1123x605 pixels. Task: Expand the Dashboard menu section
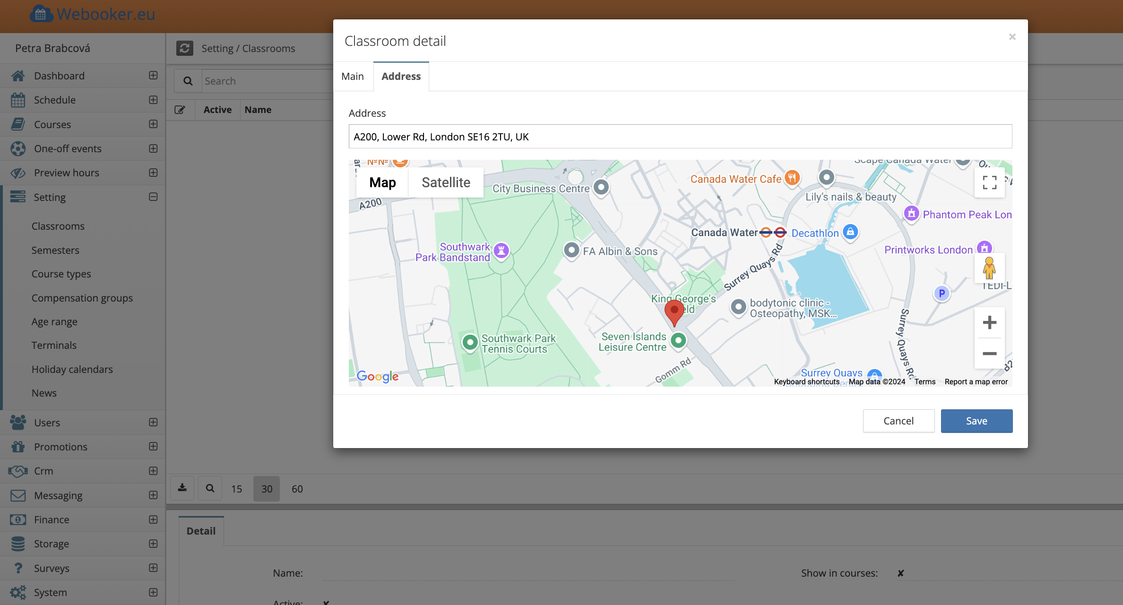point(153,76)
